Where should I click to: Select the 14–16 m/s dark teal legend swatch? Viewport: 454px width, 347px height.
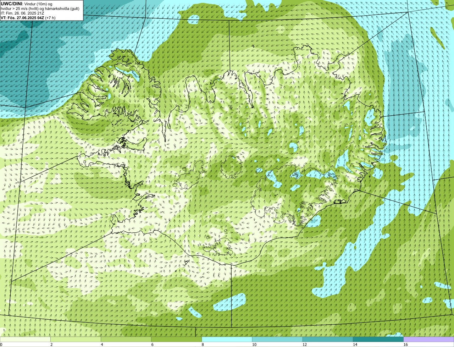(x=378, y=340)
